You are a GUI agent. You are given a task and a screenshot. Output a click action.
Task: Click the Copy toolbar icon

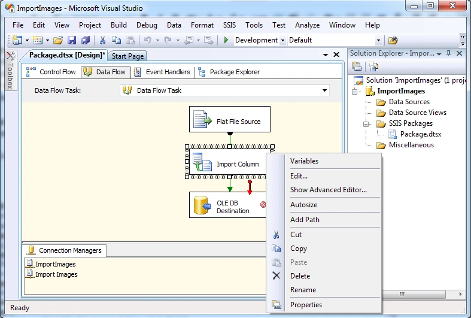click(x=116, y=40)
